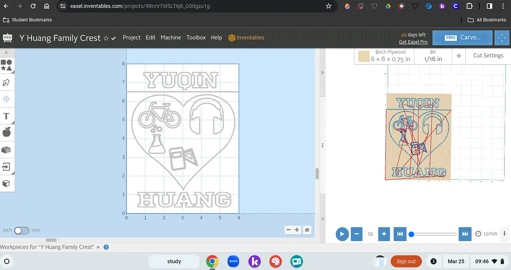Collapse the left tool sidebar
Viewport: 511px width, 270px height.
pos(6,53)
